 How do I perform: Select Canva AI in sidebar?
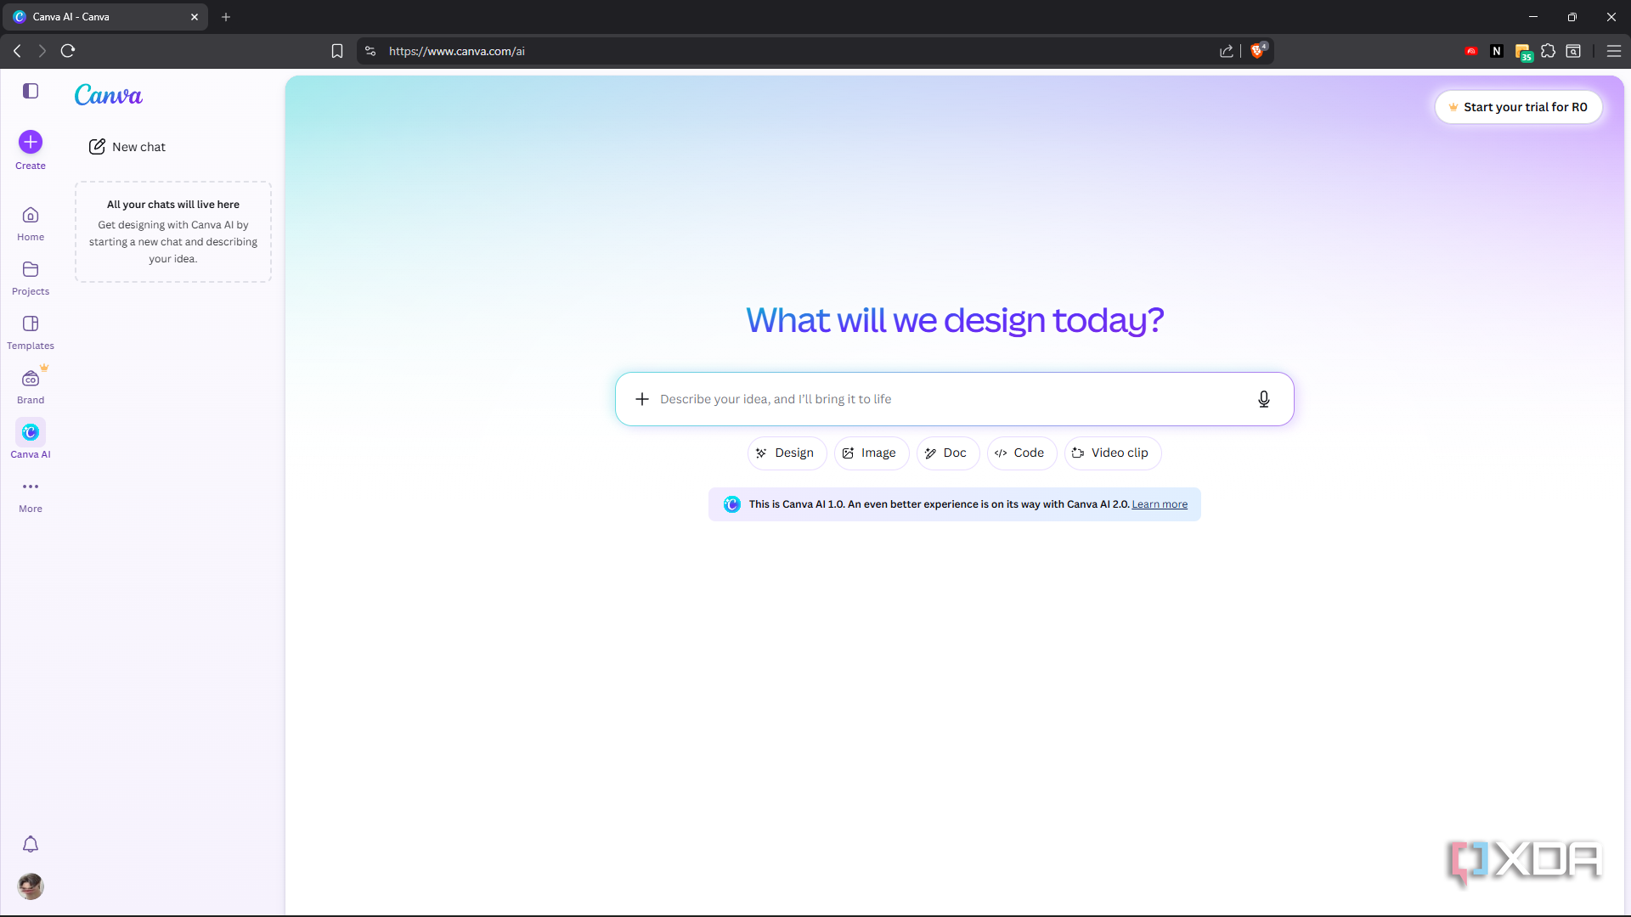[x=31, y=439]
